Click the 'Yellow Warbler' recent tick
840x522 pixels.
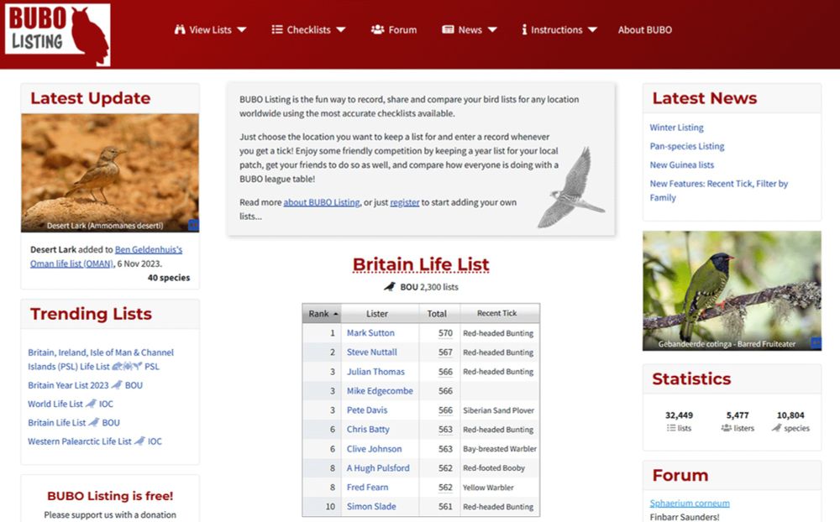[488, 488]
